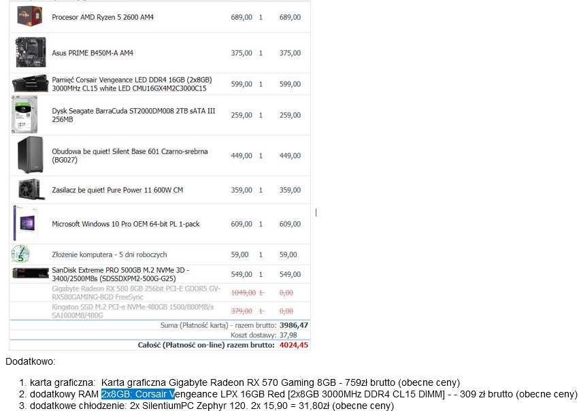This screenshot has width=579, height=411.
Task: Click the 609,00 unit price for Windows 10 Pro
Action: [x=242, y=224]
